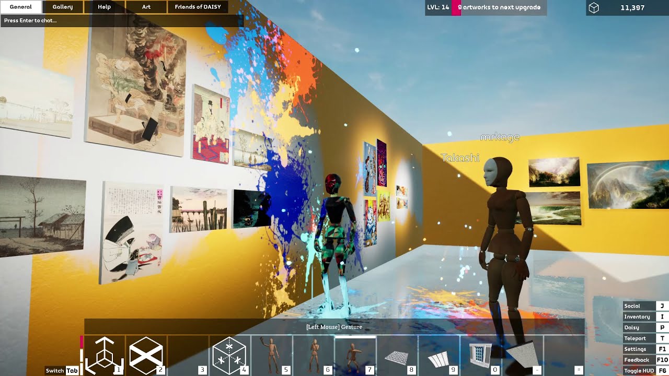
Task: Click the Switch Tab button
Action: point(62,371)
